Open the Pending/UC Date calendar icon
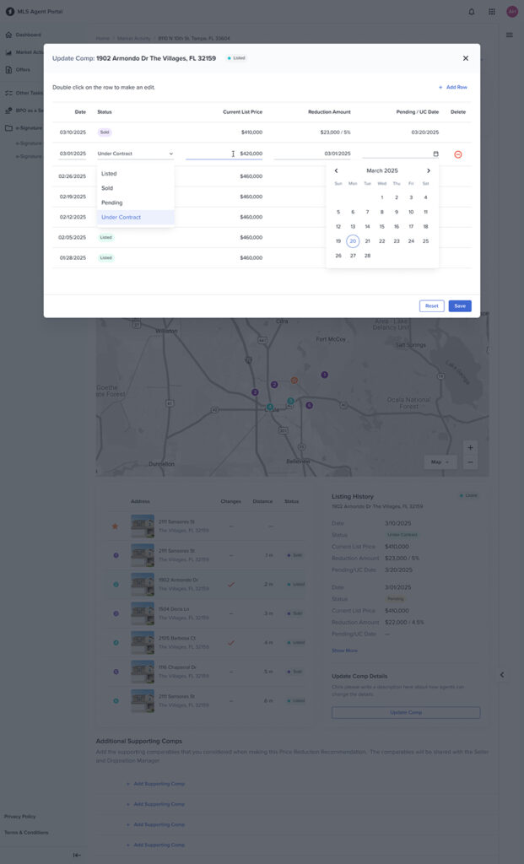 (436, 154)
